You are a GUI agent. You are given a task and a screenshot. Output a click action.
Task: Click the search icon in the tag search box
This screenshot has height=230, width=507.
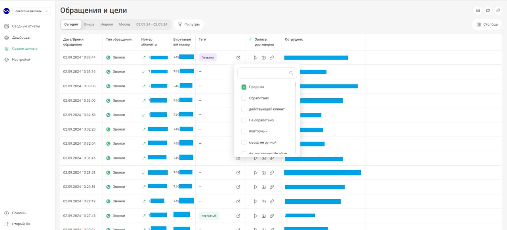pyautogui.click(x=291, y=73)
